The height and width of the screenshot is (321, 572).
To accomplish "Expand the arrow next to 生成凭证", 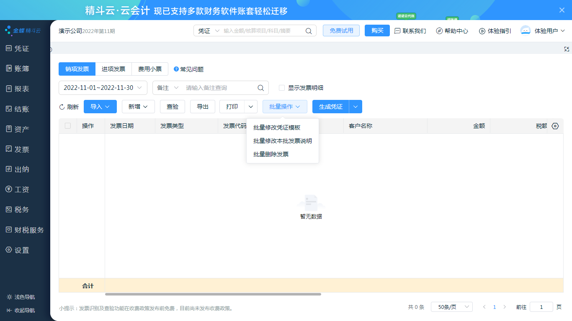I will tap(356, 107).
